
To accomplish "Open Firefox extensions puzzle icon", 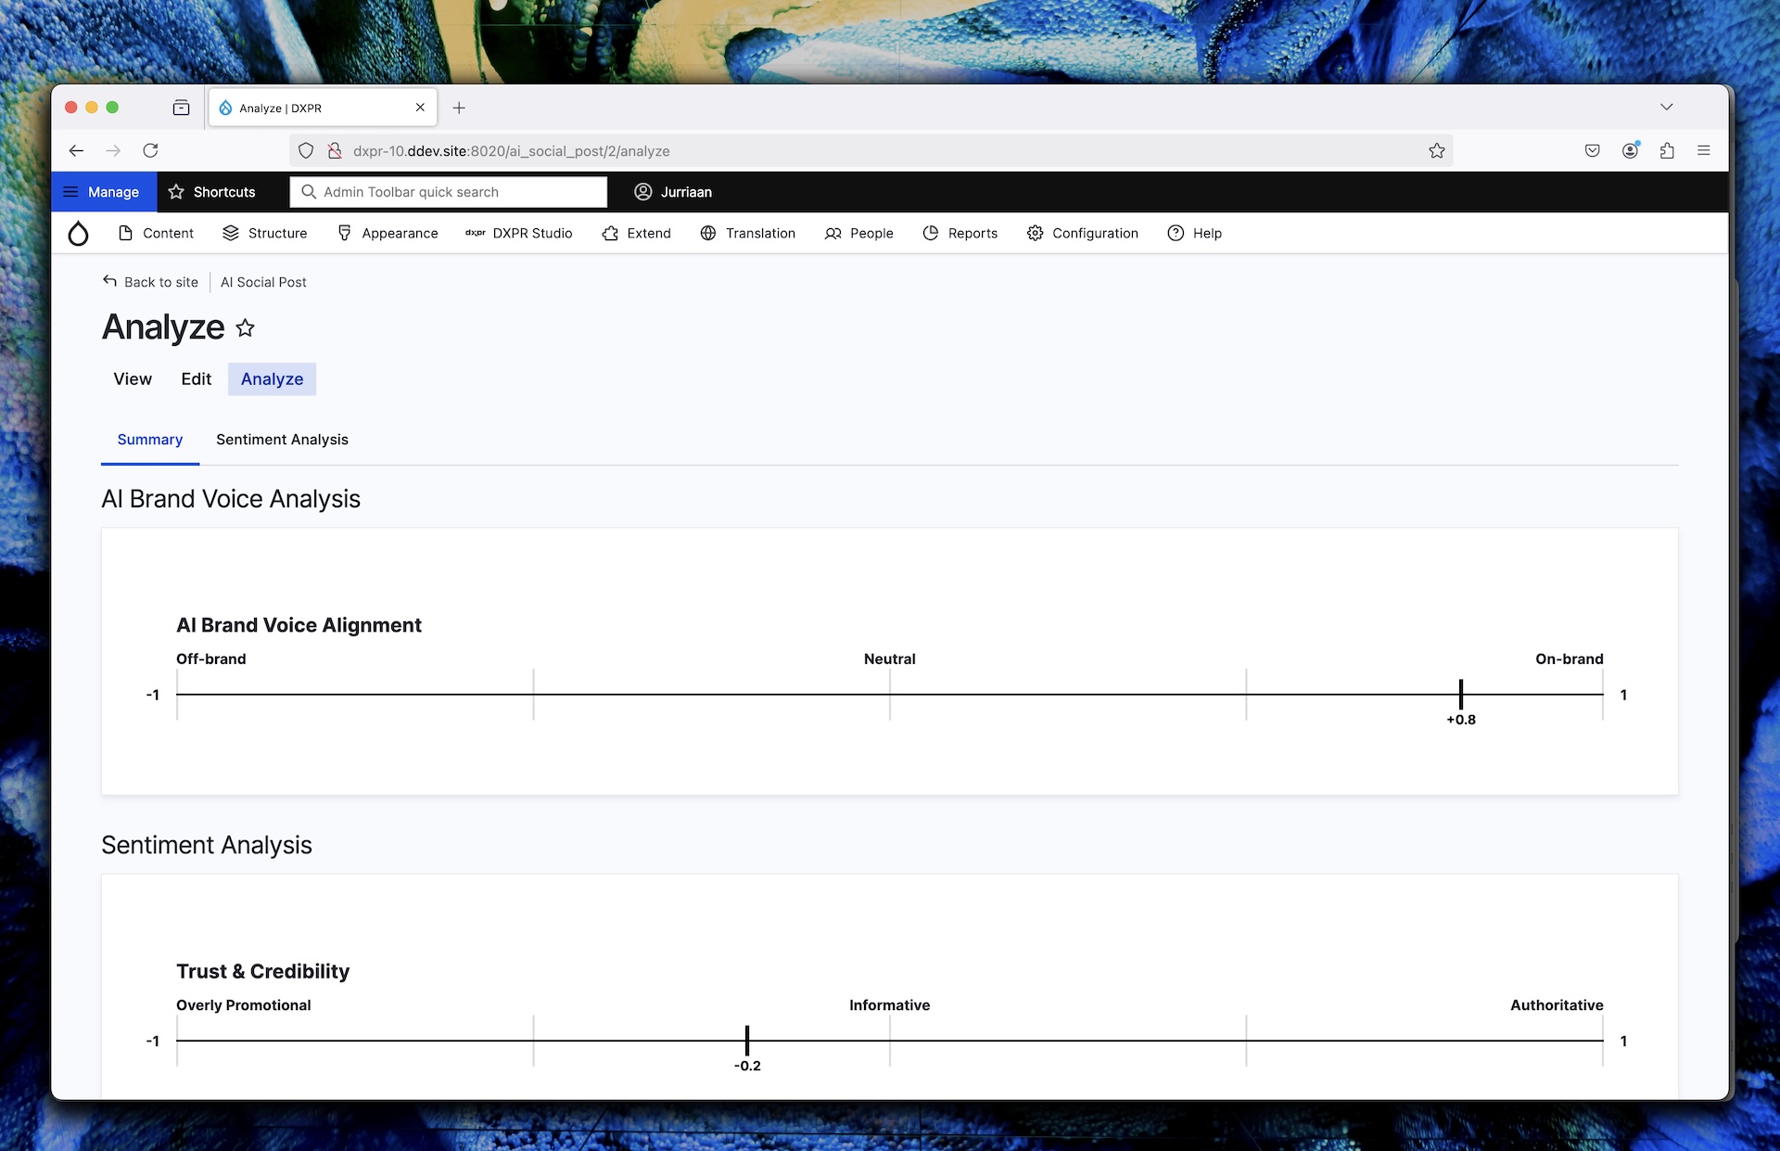I will click(x=1666, y=151).
